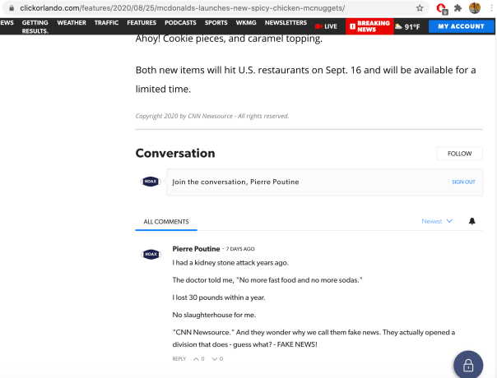Open the Traffic menu
This screenshot has width=497, height=378.
point(106,23)
